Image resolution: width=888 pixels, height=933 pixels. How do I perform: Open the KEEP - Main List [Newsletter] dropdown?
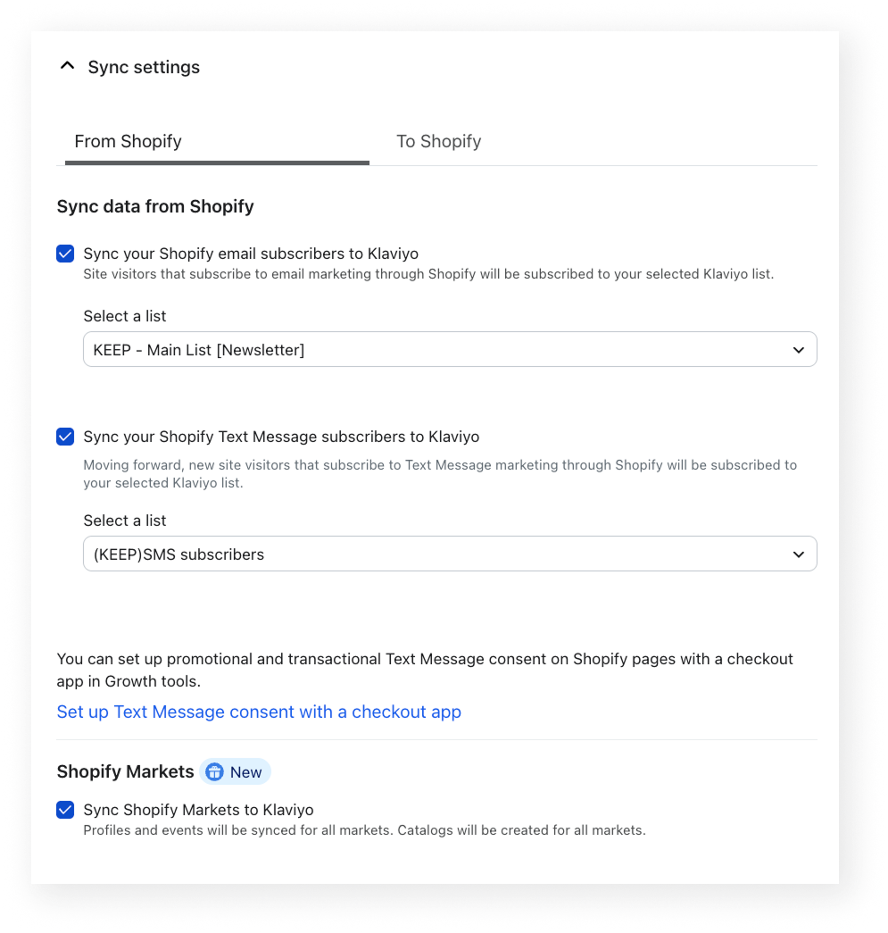click(x=450, y=349)
